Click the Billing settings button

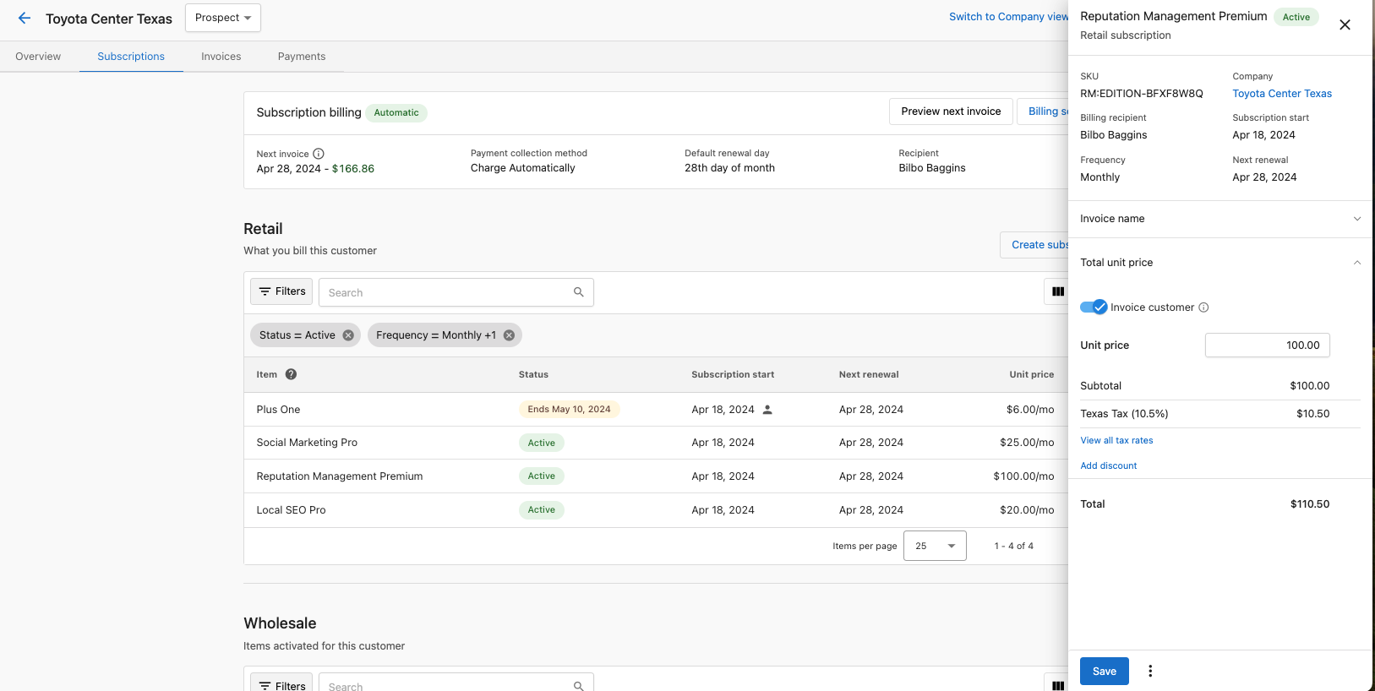[1043, 112]
